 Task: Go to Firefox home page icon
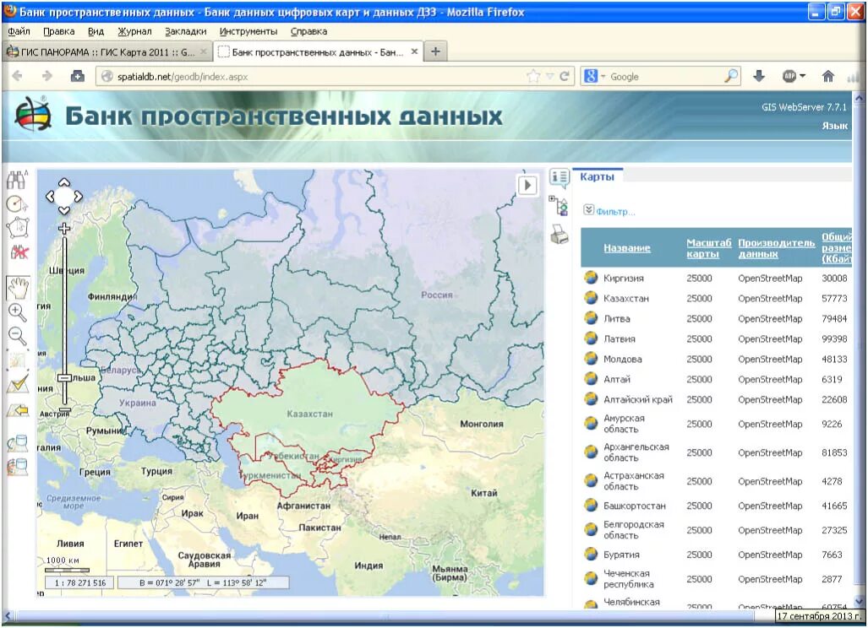pos(827,76)
